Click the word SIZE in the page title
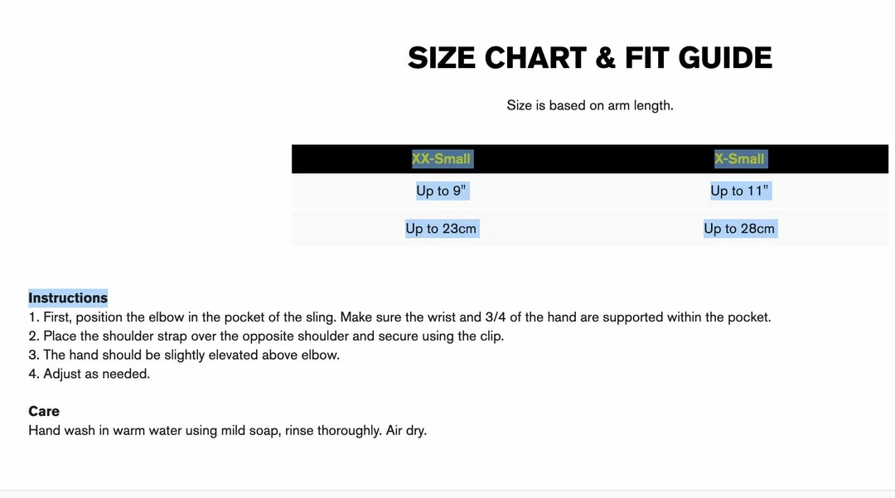Viewport: 895px width, 498px height. 443,58
